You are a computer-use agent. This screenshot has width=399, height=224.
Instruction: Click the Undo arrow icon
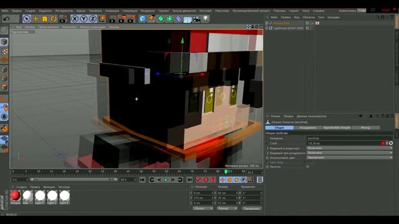pos(7,19)
